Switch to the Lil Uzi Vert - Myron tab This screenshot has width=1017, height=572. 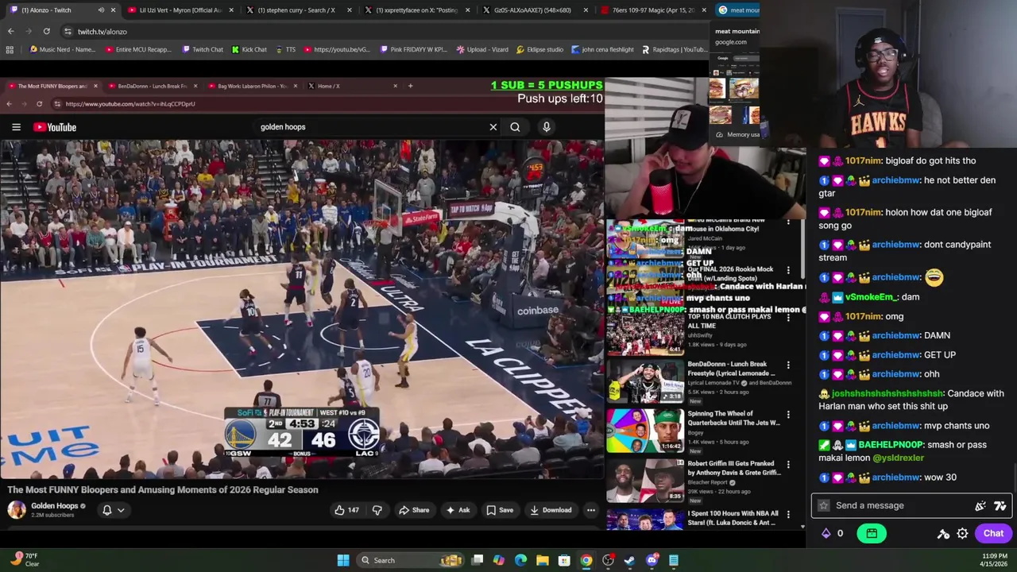(x=180, y=10)
